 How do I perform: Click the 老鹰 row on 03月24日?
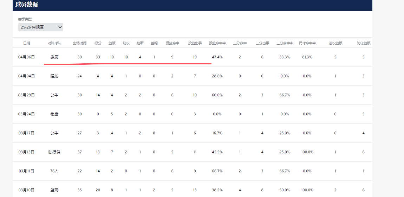coord(193,114)
